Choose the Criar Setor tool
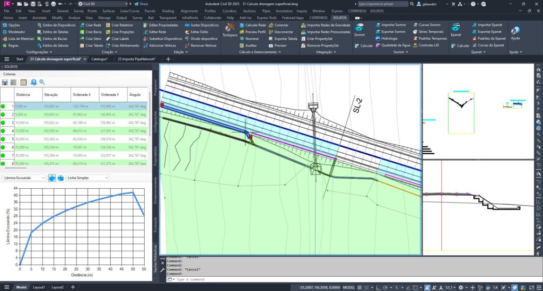Screen dimensions: 543x291 click(90, 39)
